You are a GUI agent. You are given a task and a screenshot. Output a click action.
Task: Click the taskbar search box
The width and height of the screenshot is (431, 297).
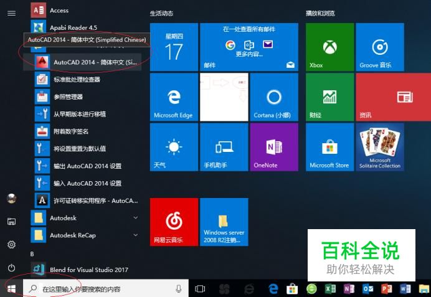(106, 288)
